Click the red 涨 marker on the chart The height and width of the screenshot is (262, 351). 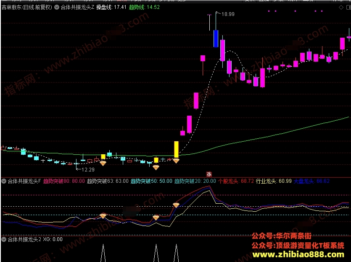coord(209,174)
